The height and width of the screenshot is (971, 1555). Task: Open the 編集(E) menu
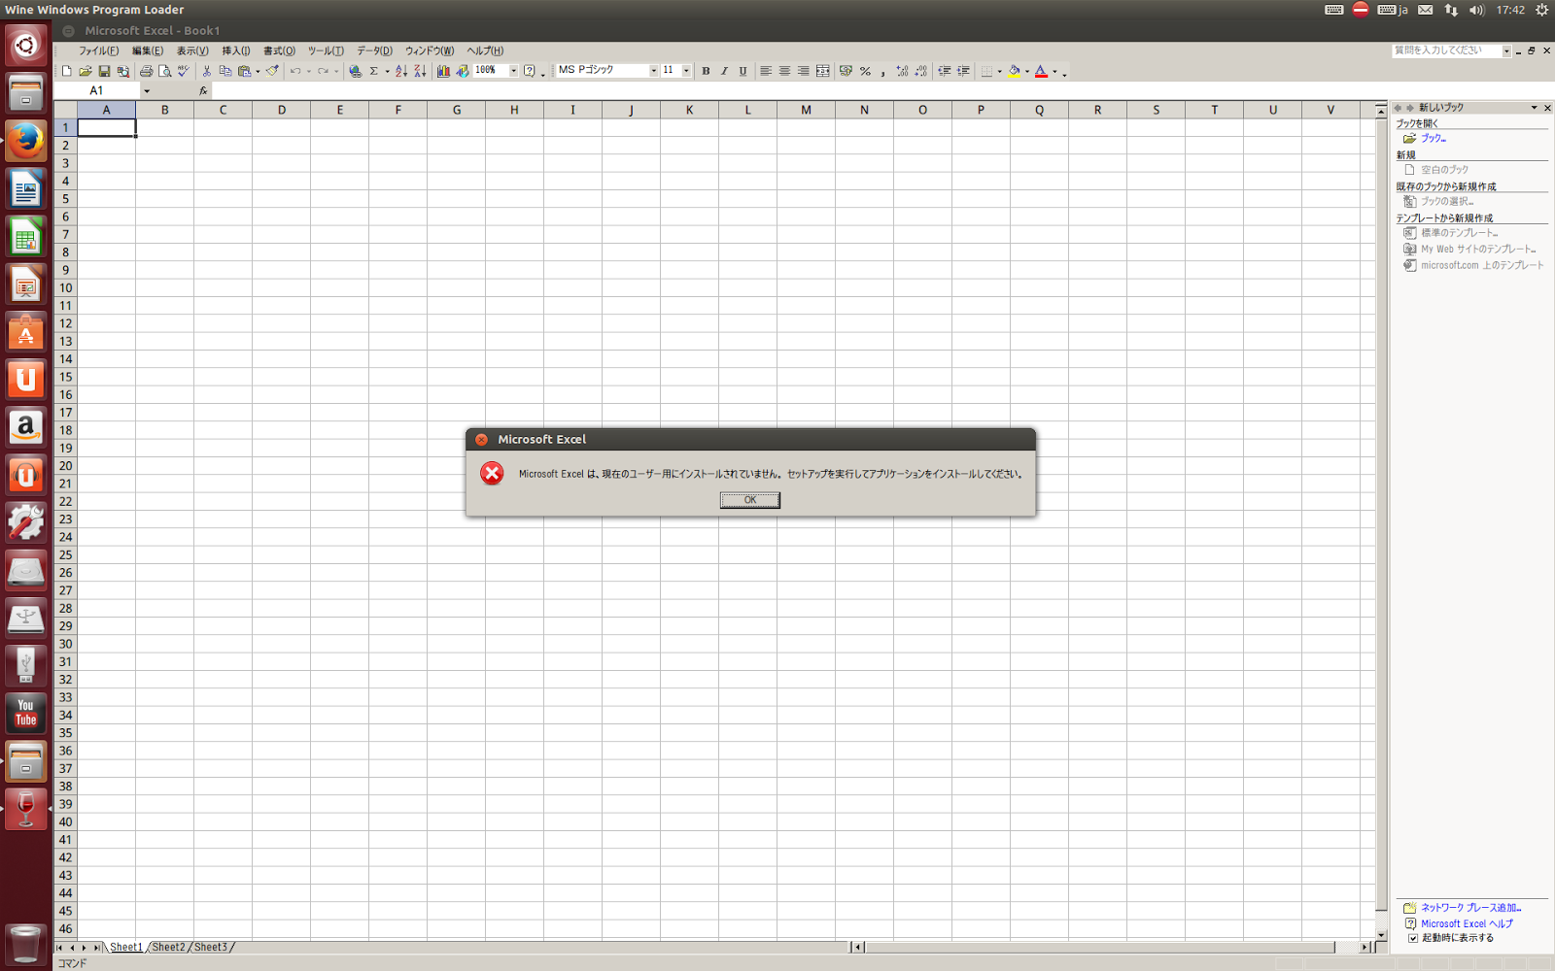pyautogui.click(x=148, y=50)
